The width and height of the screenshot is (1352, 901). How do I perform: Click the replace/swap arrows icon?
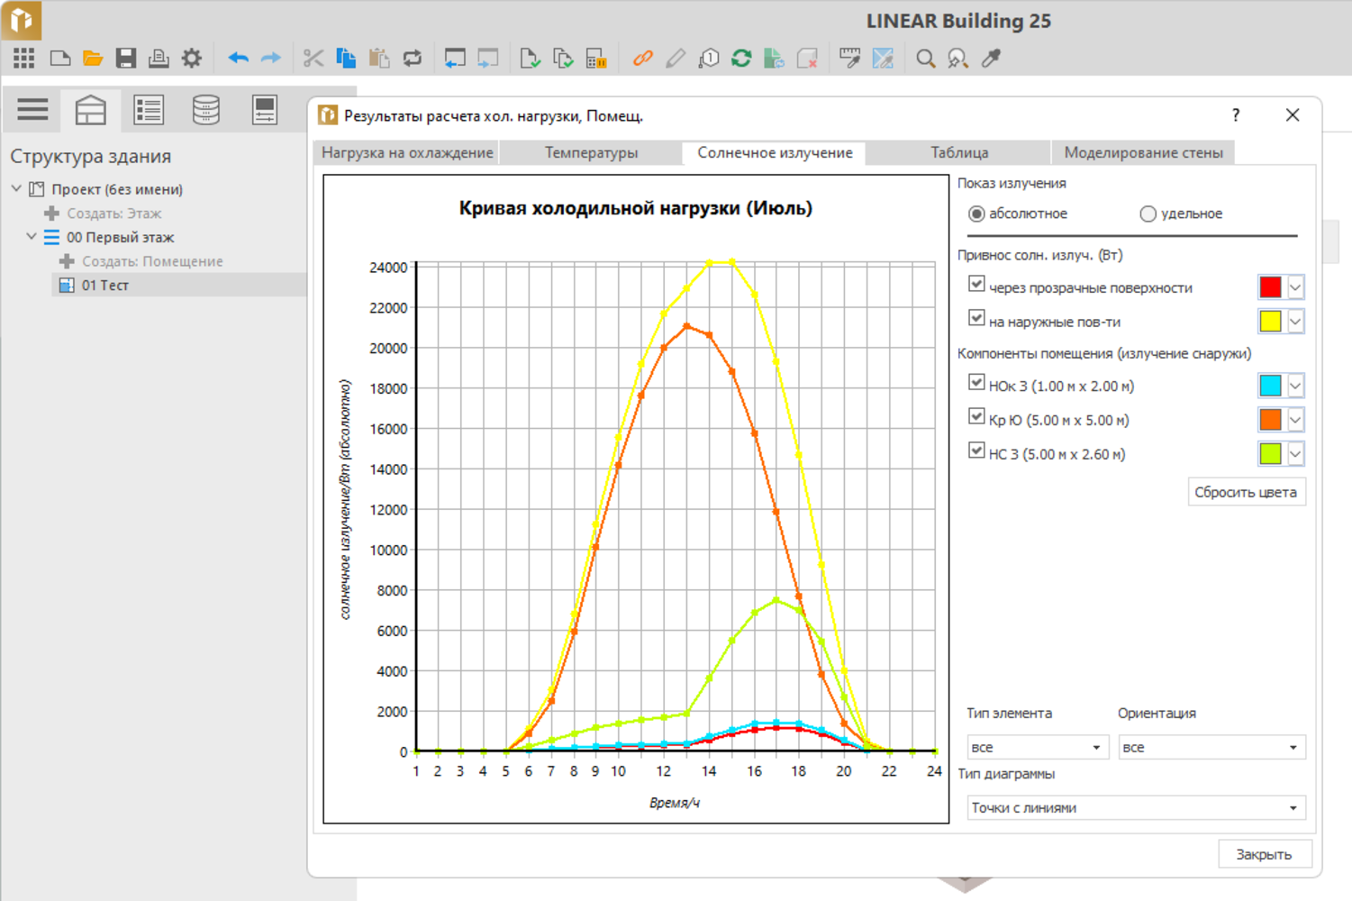tap(413, 59)
